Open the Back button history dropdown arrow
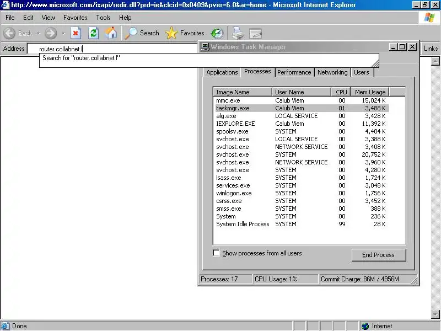 38,33
